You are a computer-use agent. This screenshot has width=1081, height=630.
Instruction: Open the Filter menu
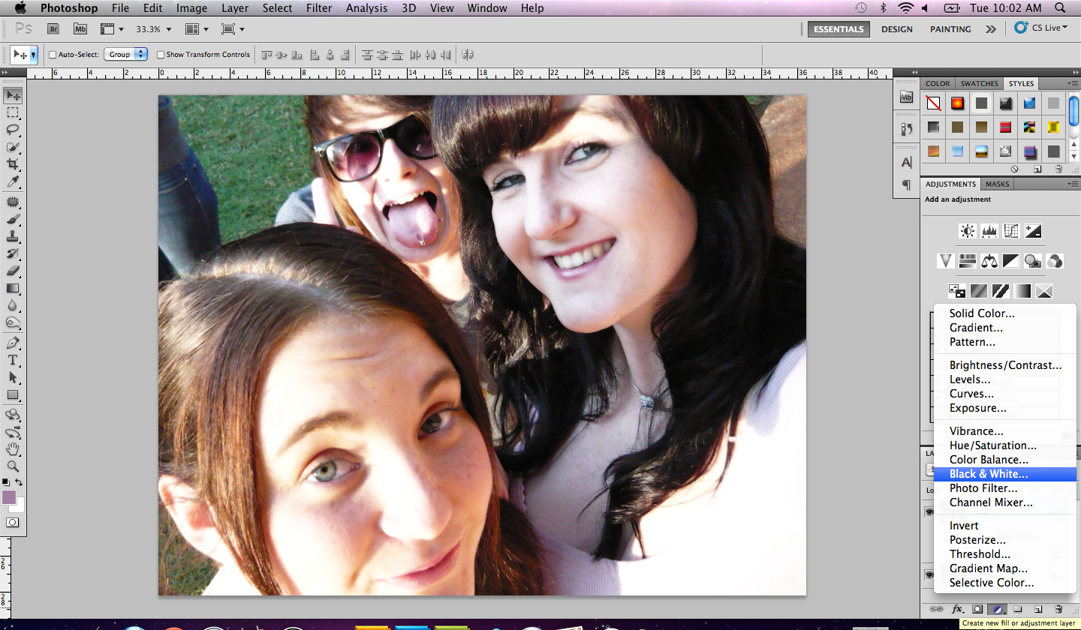(x=319, y=8)
